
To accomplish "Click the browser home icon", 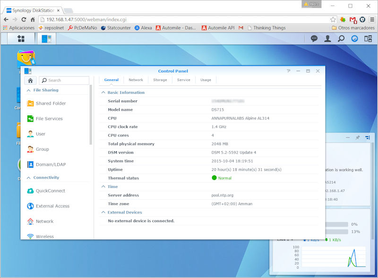I will (x=33, y=19).
